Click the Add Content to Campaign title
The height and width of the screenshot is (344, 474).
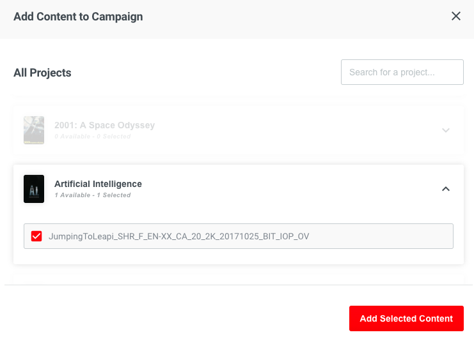click(x=78, y=17)
